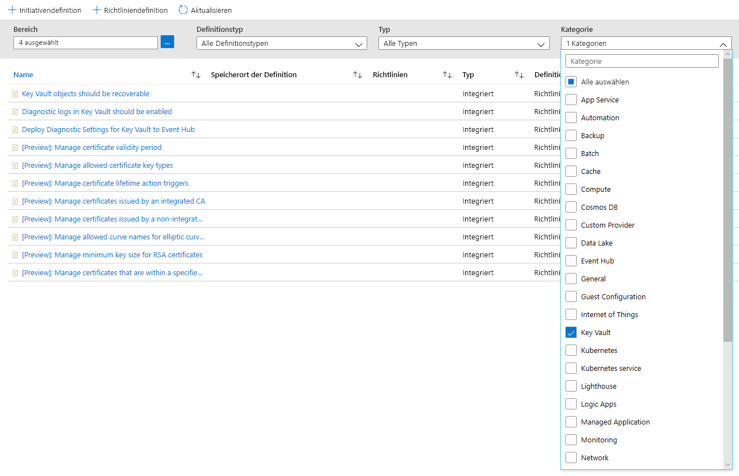Check the Cosmos DB category
The width and height of the screenshot is (739, 476).
pyautogui.click(x=571, y=207)
